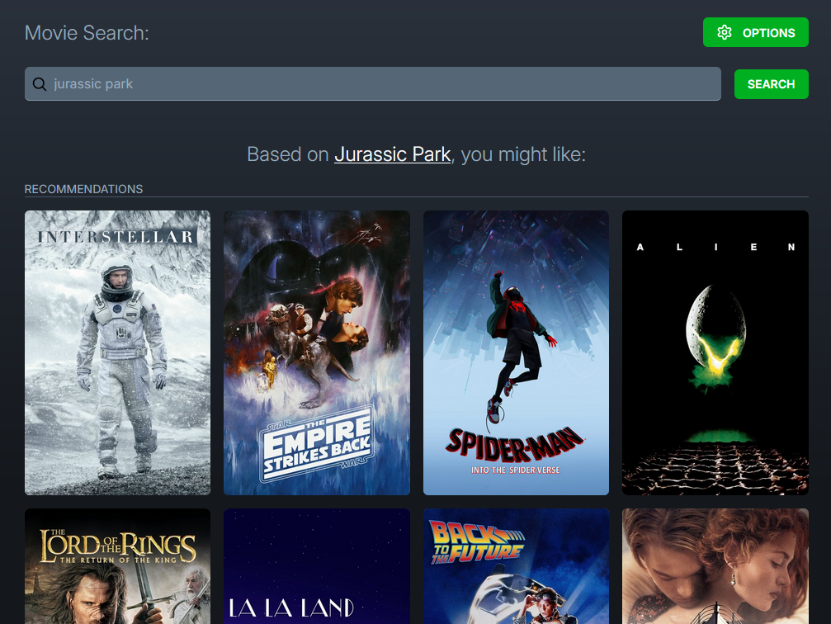
Task: Click the Movie Search heading text
Action: (x=87, y=33)
